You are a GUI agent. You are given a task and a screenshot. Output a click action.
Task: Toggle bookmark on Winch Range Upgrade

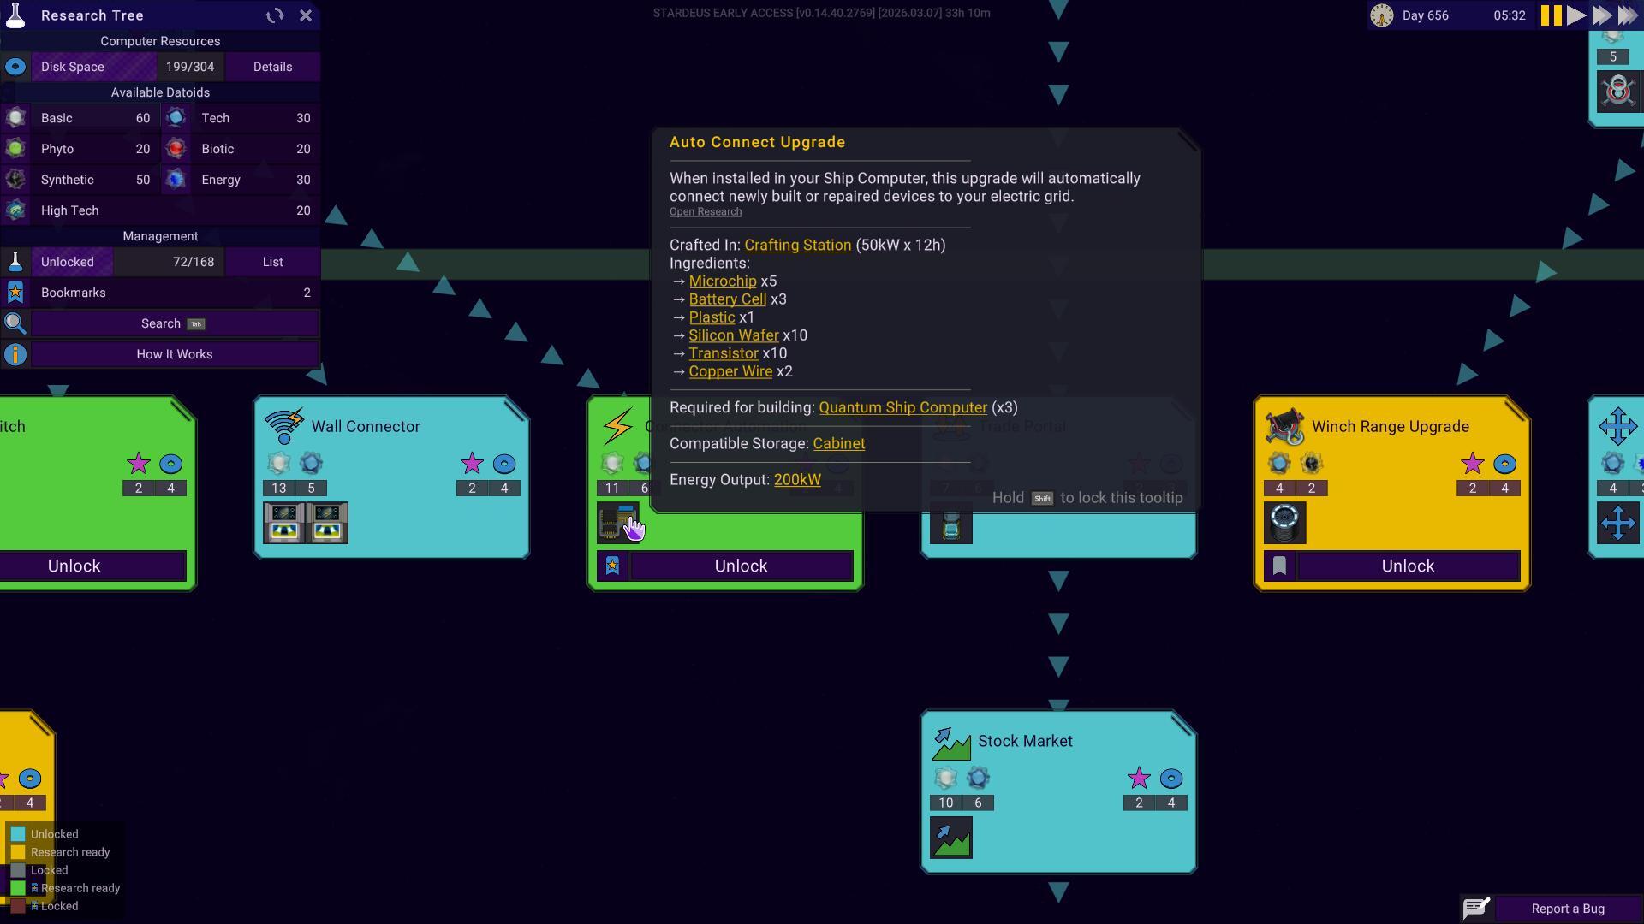point(1279,566)
